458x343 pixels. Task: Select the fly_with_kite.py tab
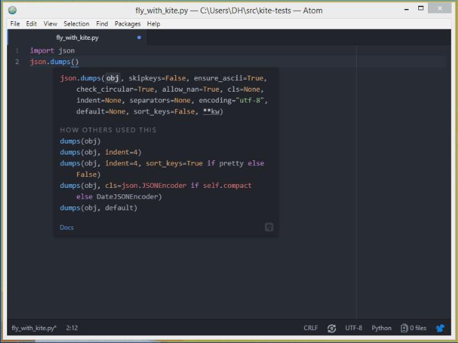click(78, 37)
